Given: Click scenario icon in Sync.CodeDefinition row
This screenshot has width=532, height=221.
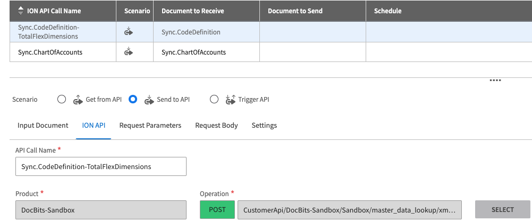Looking at the screenshot, I should point(128,32).
